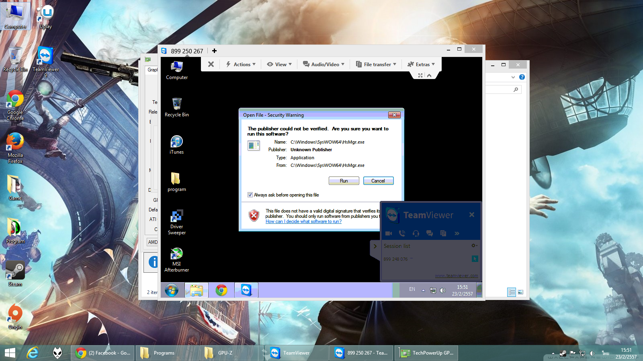643x361 pixels.
Task: Switch Explorer to large thumbnails view
Action: tap(520, 292)
